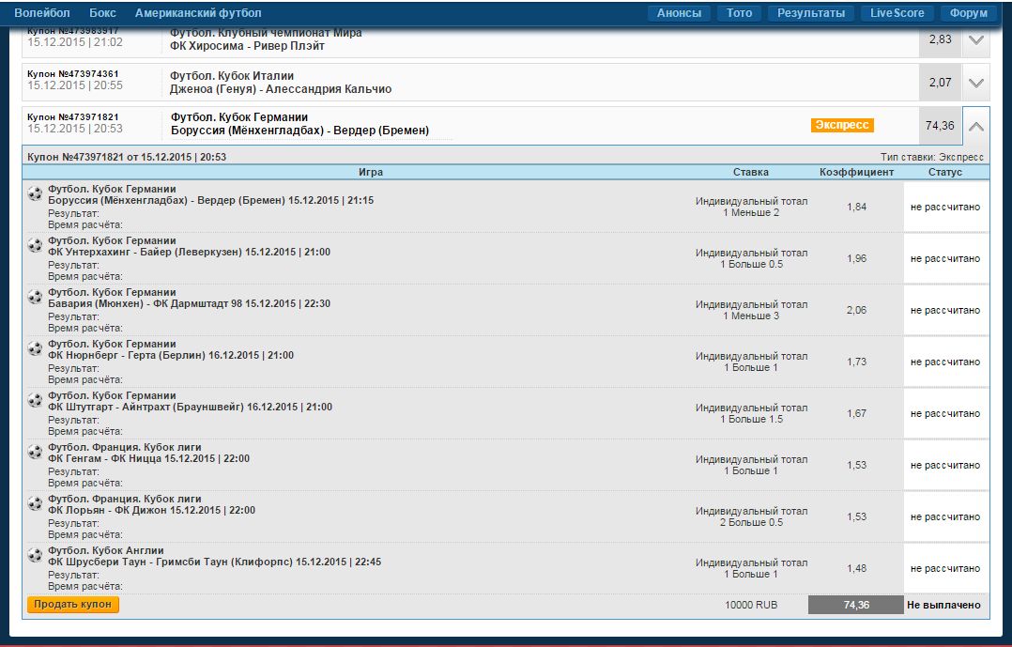Click soccer ball icon for Шрусбери Таун row

35,554
